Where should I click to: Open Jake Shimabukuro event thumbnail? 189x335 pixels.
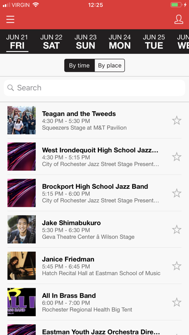(x=22, y=229)
